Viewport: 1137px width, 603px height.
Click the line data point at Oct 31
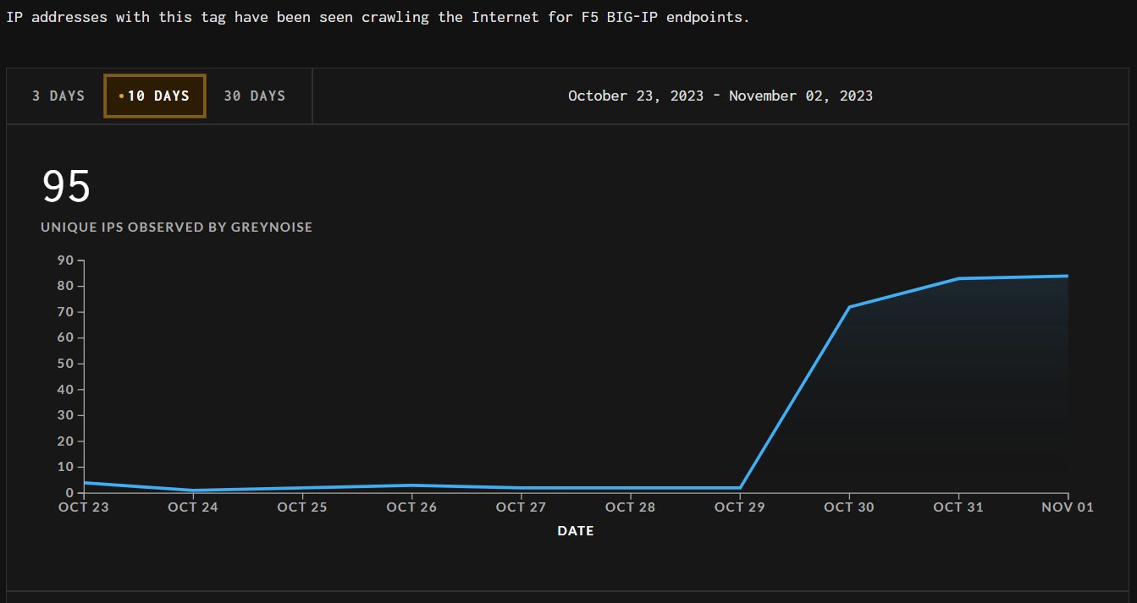pyautogui.click(x=958, y=278)
